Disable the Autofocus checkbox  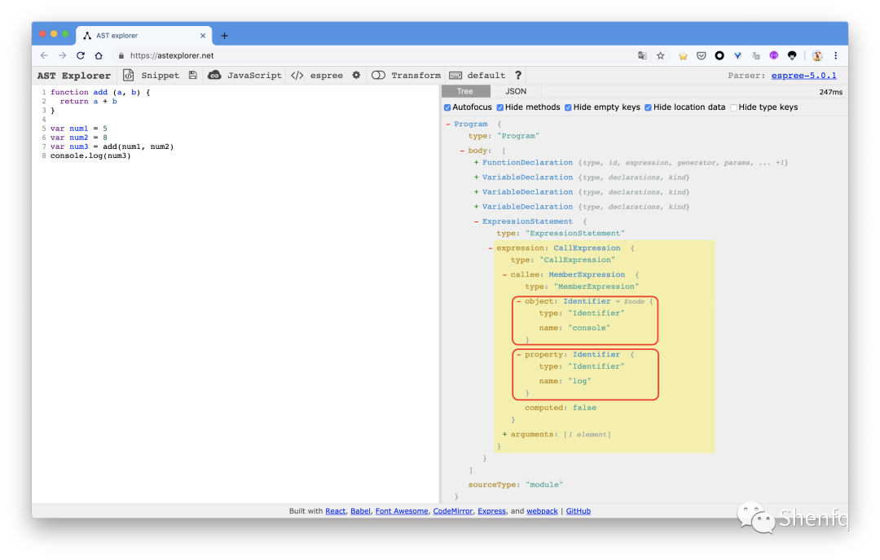[447, 107]
